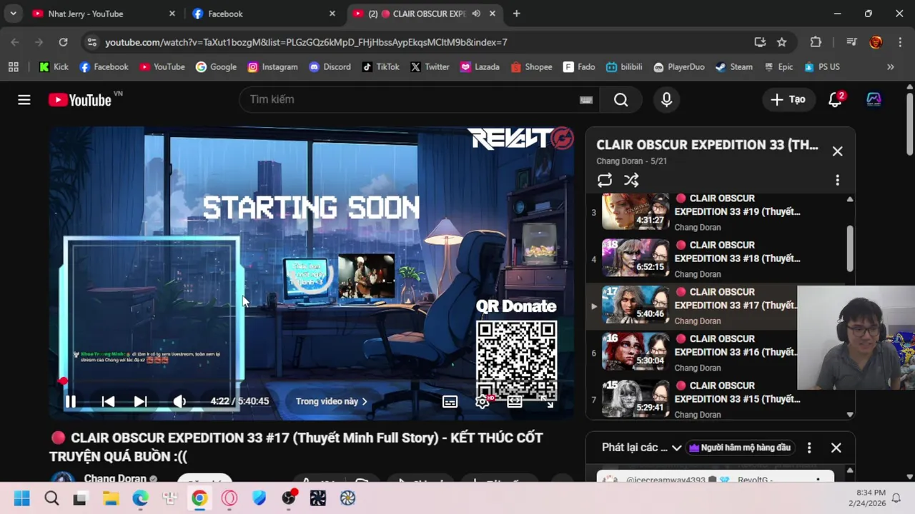Screen dimensions: 915x514
Task: Open the Steam bookmark
Action: (x=734, y=67)
